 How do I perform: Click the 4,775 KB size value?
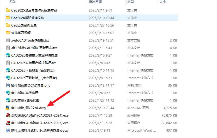170,108
